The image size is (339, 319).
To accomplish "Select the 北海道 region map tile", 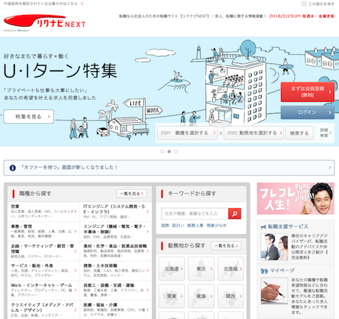I will (x=172, y=269).
